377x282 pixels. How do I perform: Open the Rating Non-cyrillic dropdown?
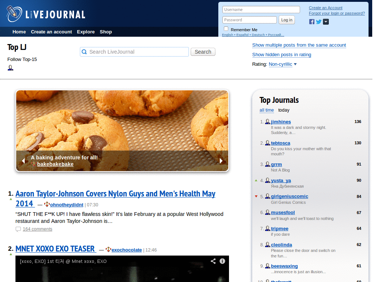click(x=282, y=64)
